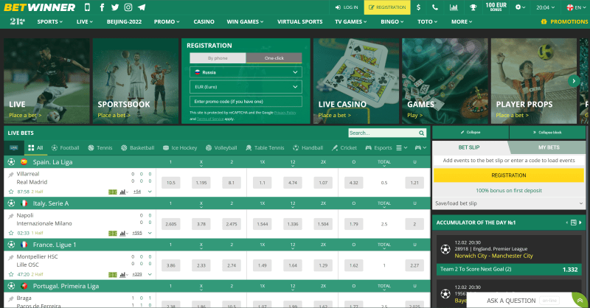Filter live bets by Table Tennis

tap(265, 148)
